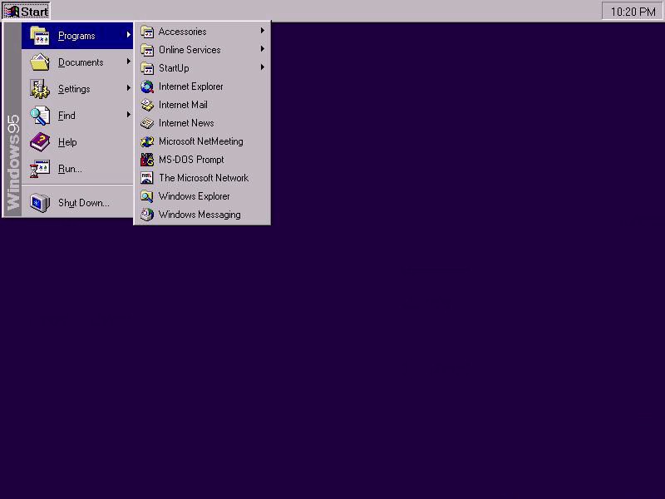Expand the Programs submenu arrow

pyautogui.click(x=129, y=35)
